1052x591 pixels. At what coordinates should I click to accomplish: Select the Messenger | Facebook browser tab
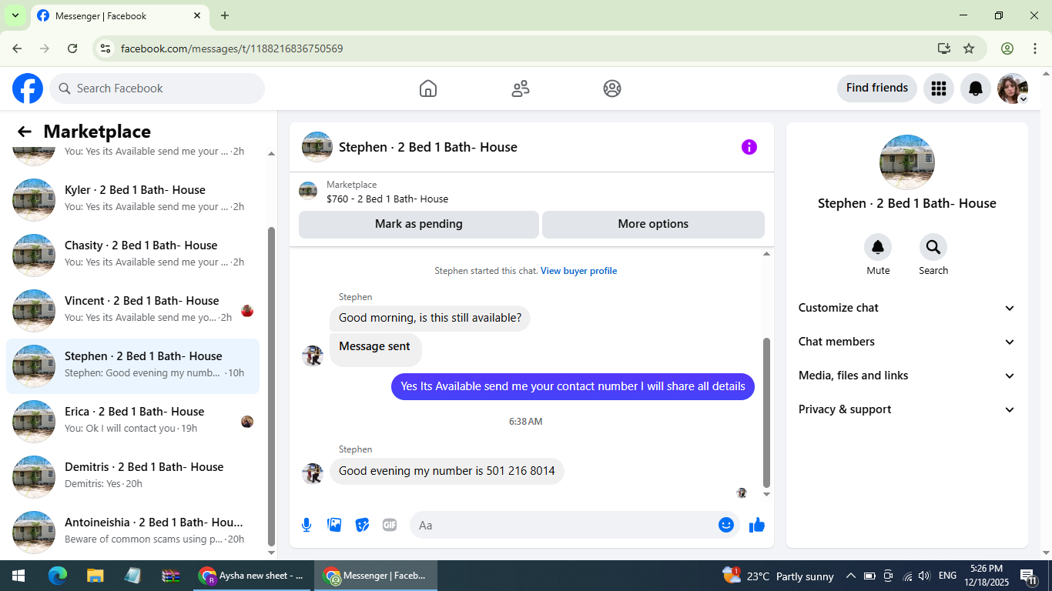119,15
